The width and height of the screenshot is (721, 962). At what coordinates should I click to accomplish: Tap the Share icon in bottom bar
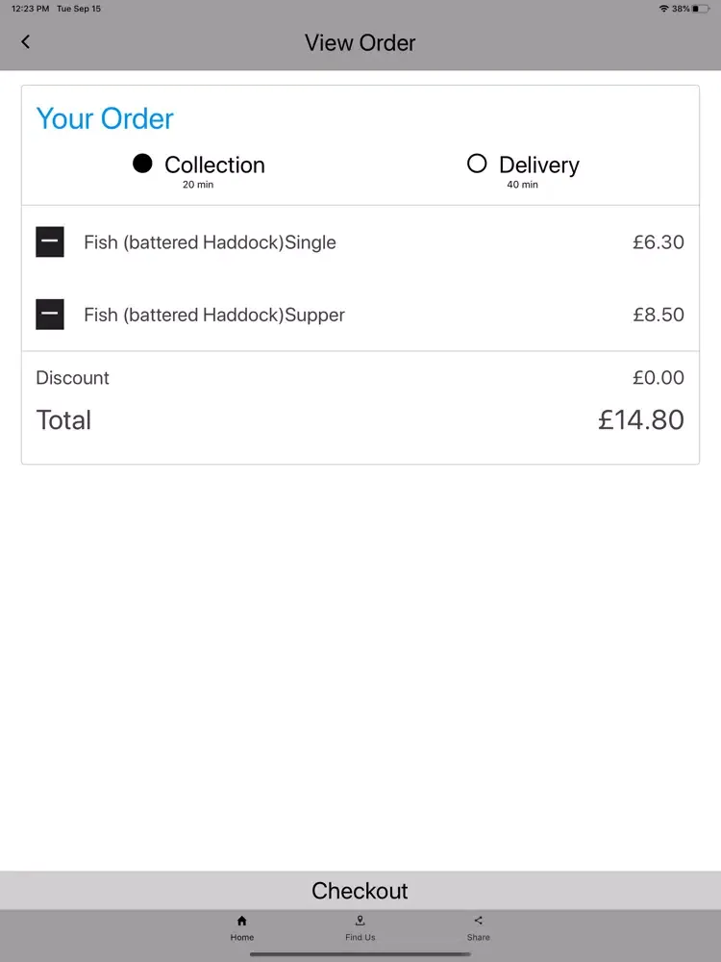478,921
